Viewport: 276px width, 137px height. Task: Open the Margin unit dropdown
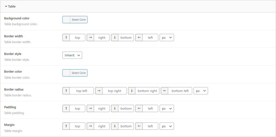[167, 126]
